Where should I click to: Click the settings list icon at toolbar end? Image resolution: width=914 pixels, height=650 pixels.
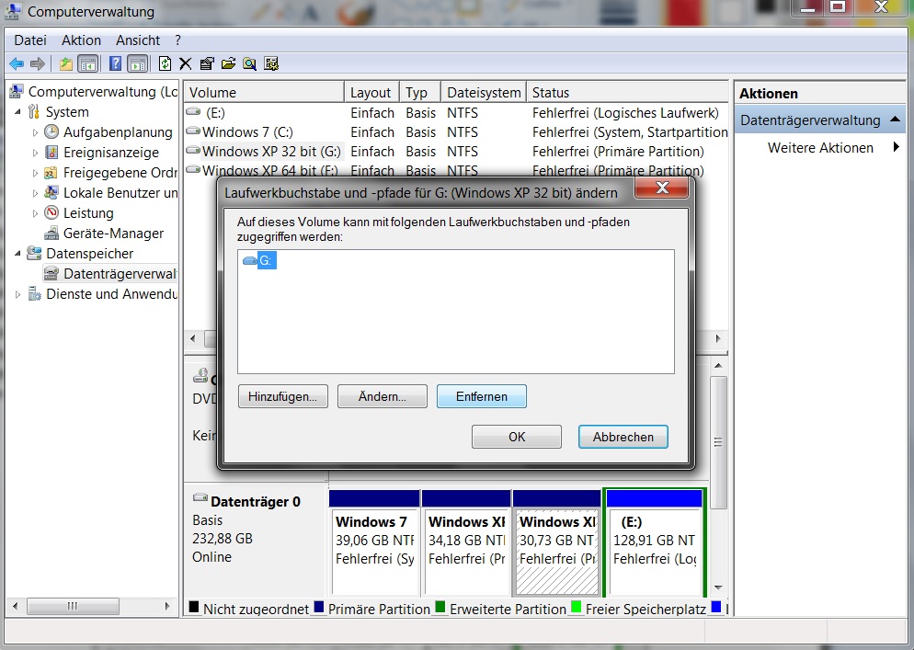[x=271, y=63]
